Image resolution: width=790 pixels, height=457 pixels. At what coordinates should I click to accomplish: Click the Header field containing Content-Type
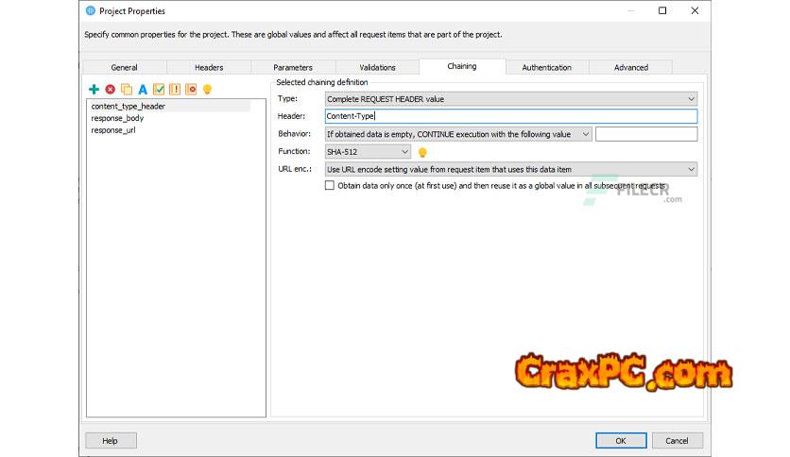coord(511,116)
